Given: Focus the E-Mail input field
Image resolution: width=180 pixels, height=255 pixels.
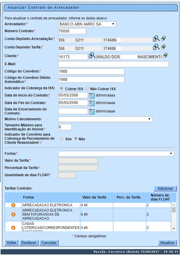Looking at the screenshot, I should pyautogui.click(x=113, y=64).
